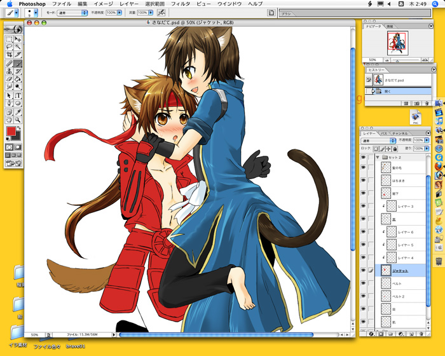The image size is (445, 356).
Task: Hide the ジャケット layer
Action: (363, 270)
